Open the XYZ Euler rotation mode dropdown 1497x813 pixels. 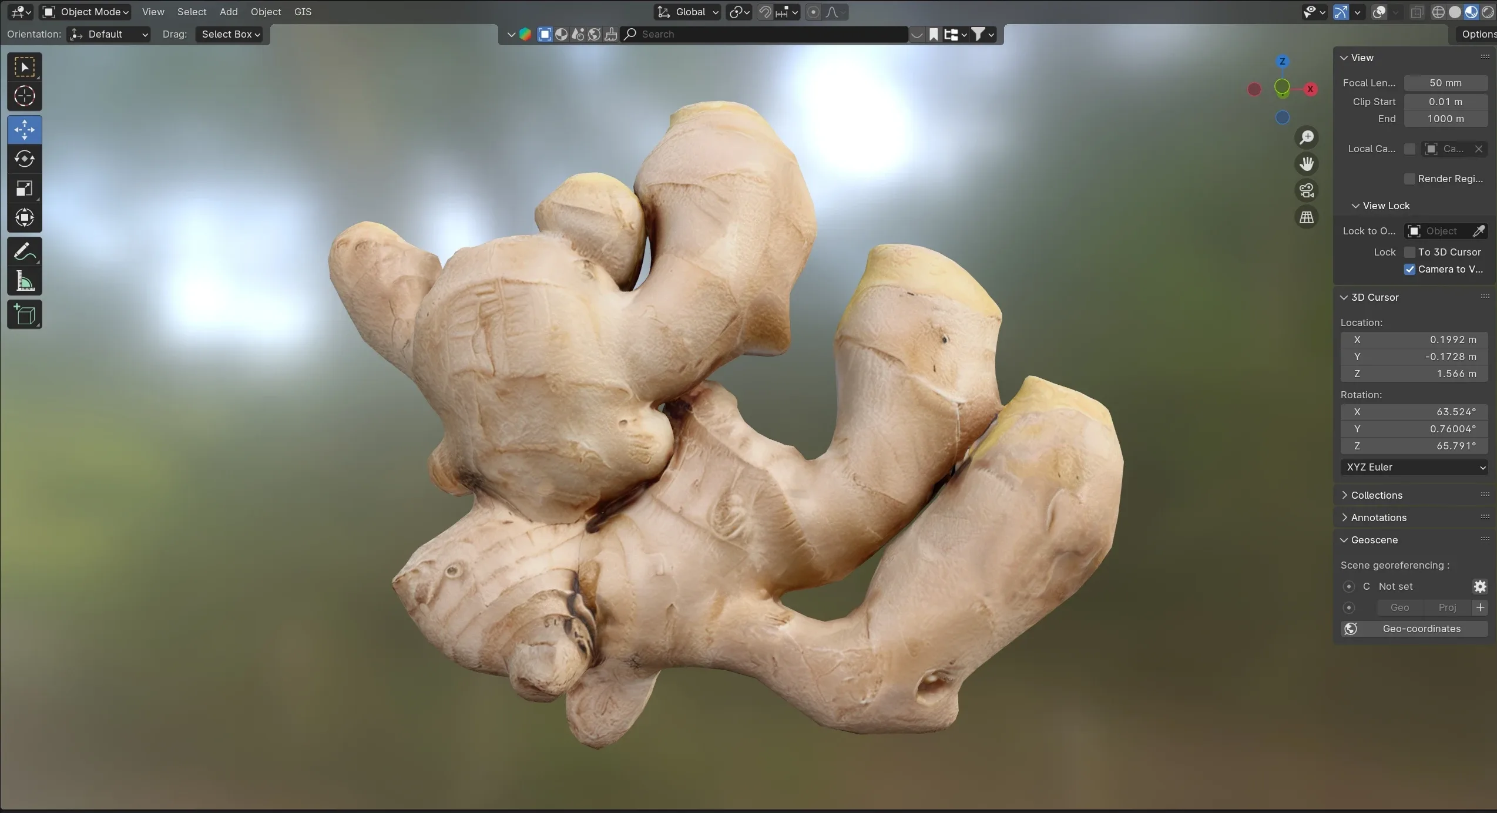coord(1414,467)
